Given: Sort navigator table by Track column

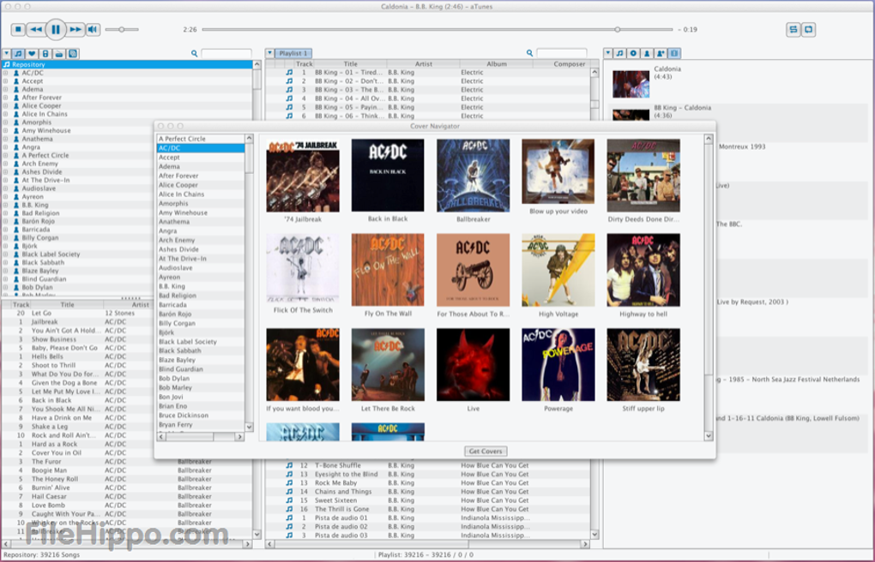Looking at the screenshot, I should point(21,305).
